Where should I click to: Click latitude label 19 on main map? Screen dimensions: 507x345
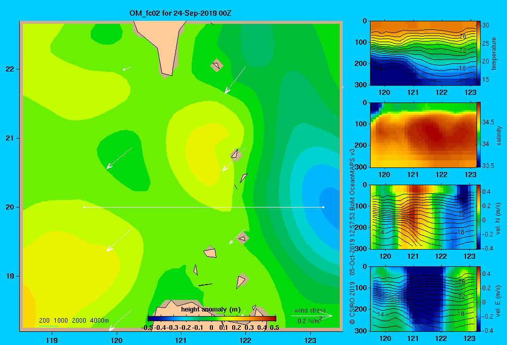pos(10,276)
